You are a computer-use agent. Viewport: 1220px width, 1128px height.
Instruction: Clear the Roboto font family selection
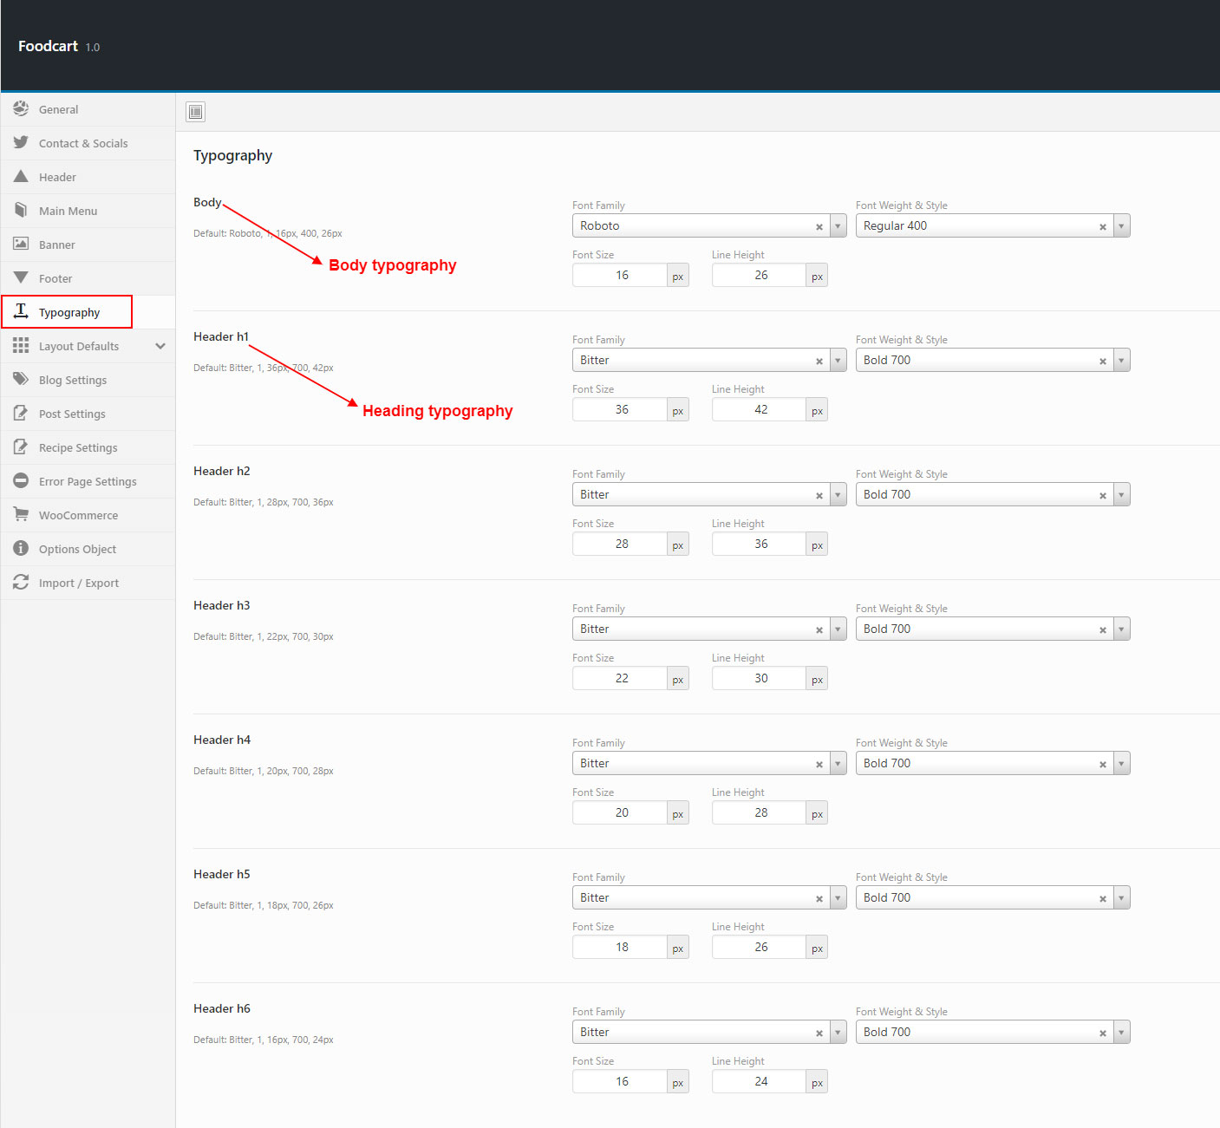(x=819, y=227)
